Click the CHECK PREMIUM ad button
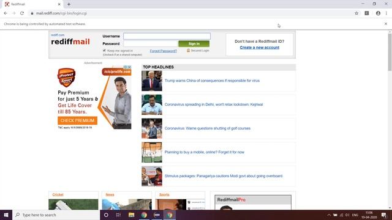This screenshot has height=220, width=392. point(78,120)
